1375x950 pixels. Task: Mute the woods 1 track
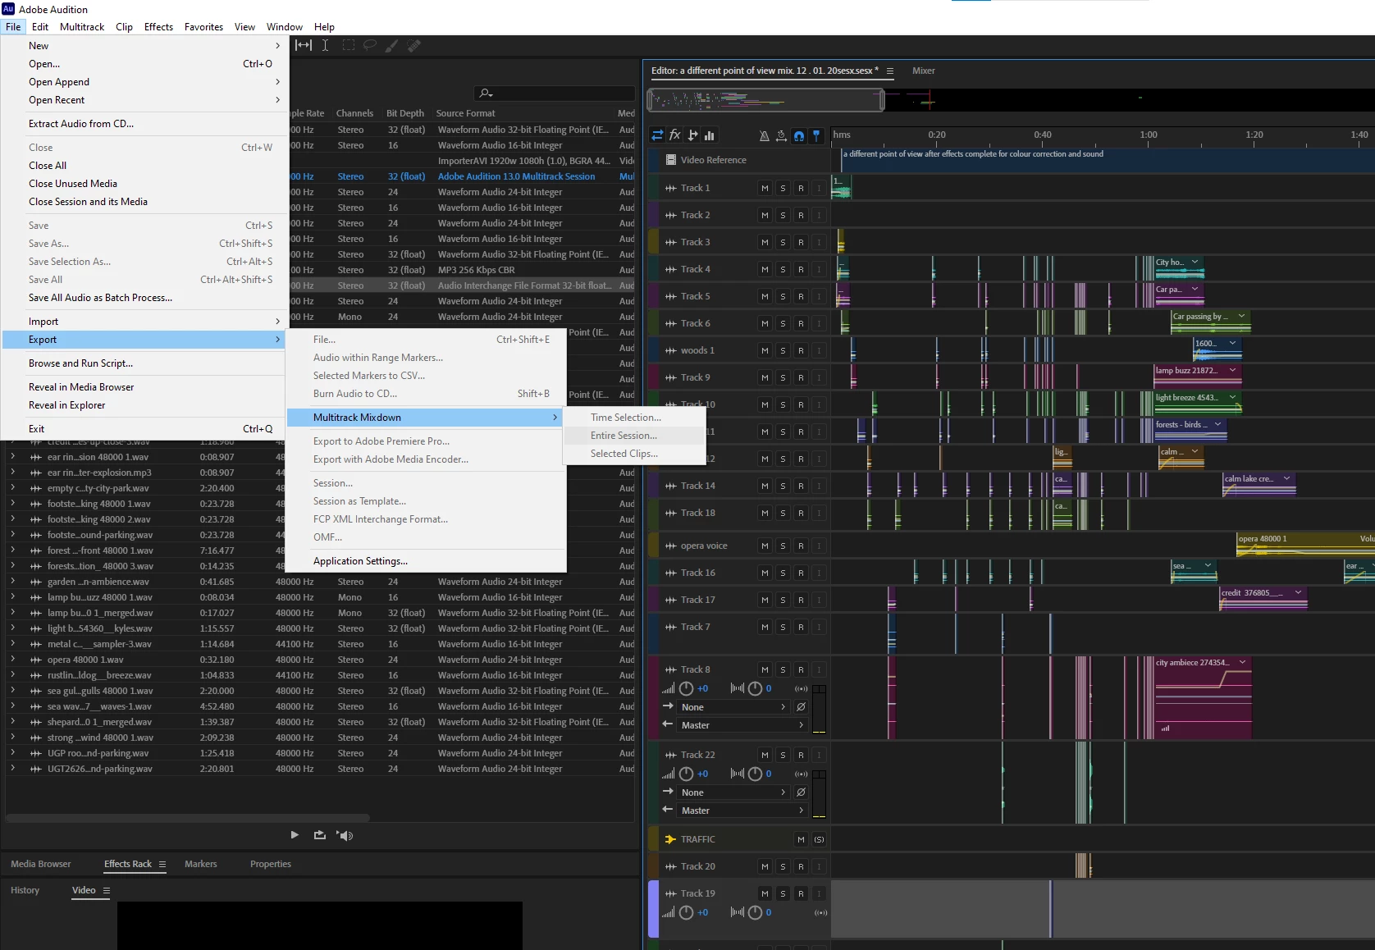click(x=765, y=350)
